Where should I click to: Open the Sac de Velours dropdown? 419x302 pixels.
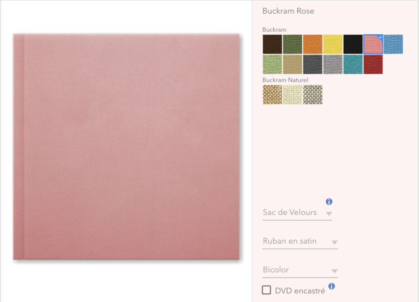297,213
